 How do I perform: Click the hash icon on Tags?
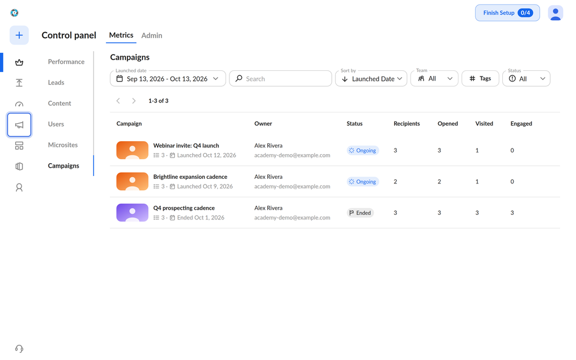point(472,79)
